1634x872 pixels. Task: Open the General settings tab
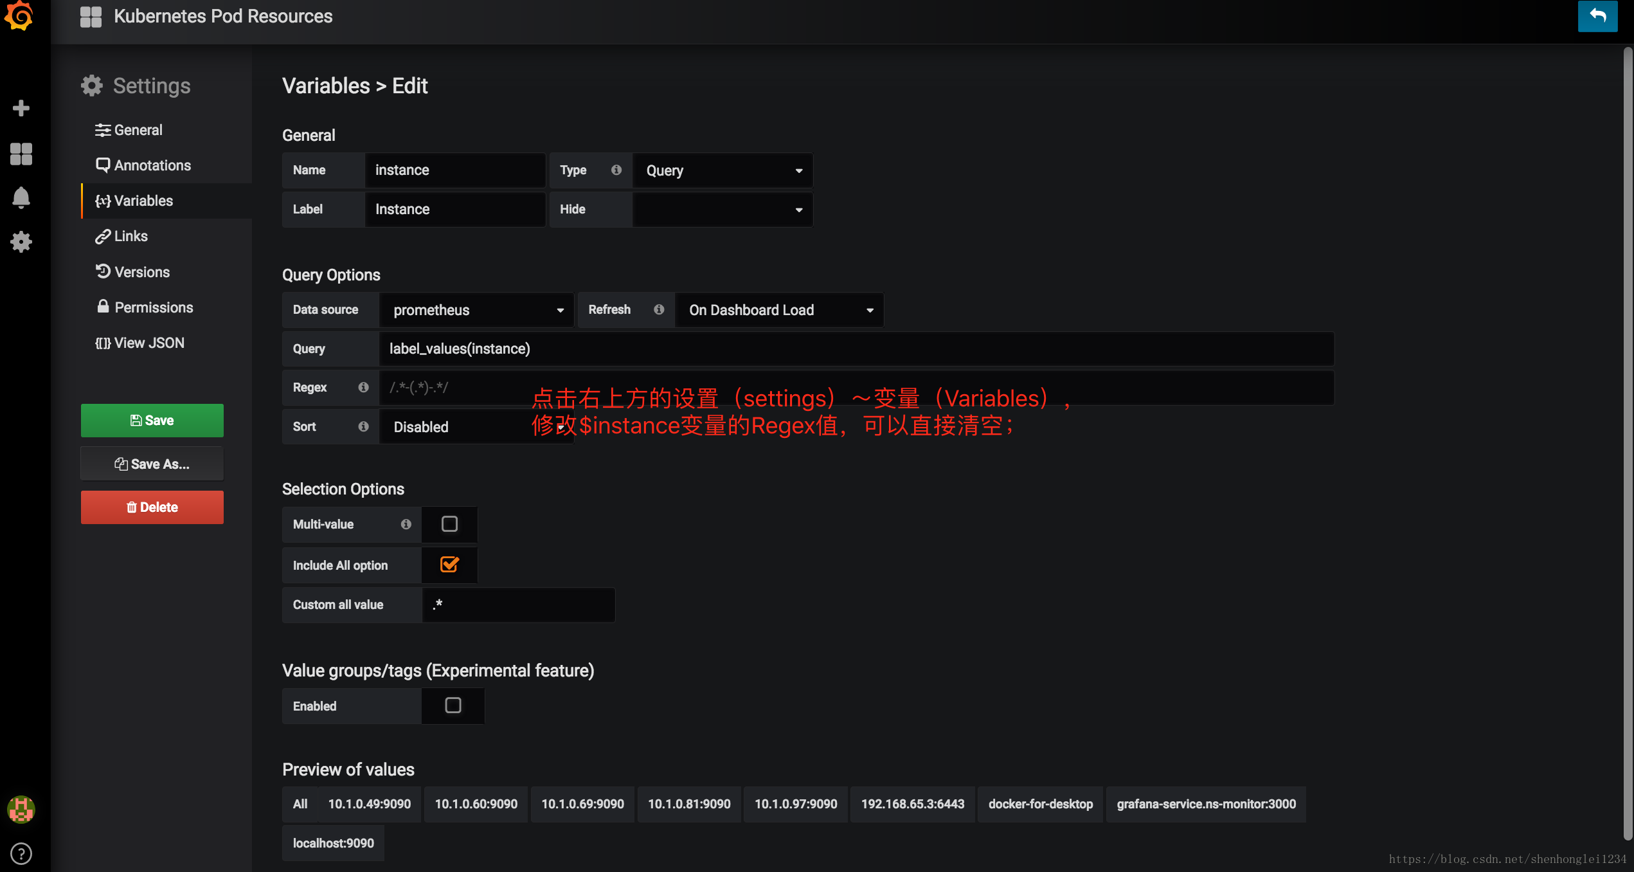[x=138, y=130]
